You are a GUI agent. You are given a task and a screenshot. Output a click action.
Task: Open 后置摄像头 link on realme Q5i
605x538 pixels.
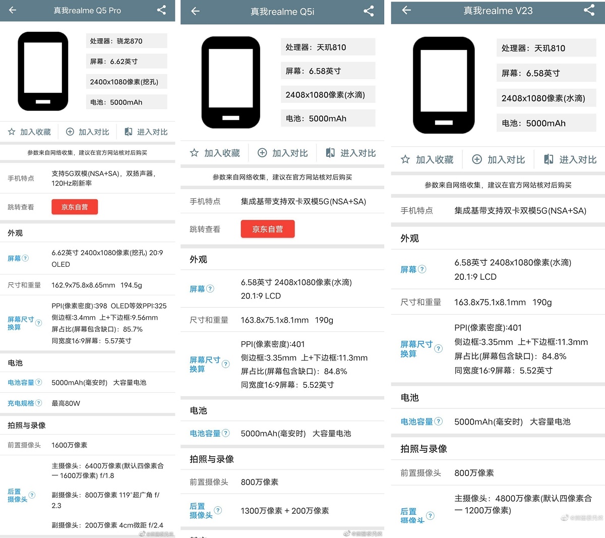click(x=201, y=510)
